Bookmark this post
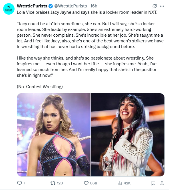 (x=153, y=183)
